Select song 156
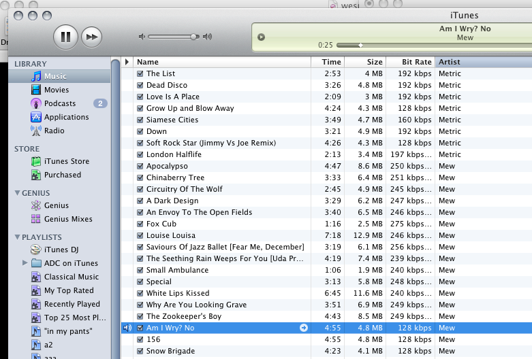 (153, 339)
